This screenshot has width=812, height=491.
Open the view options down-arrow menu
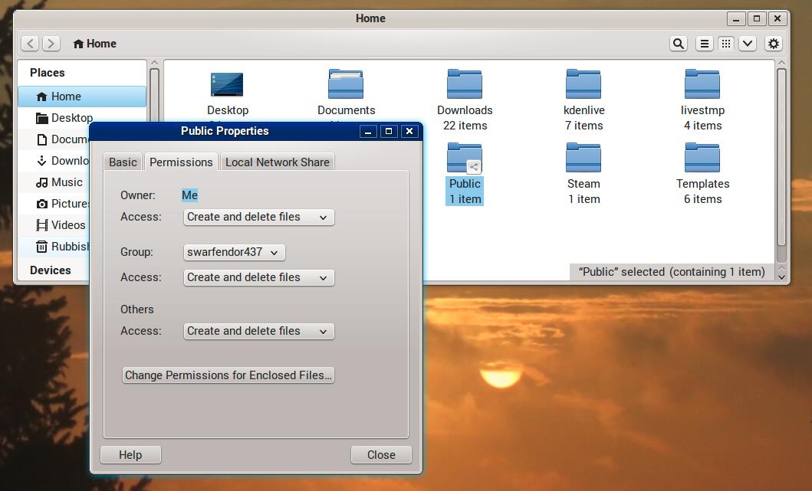748,44
